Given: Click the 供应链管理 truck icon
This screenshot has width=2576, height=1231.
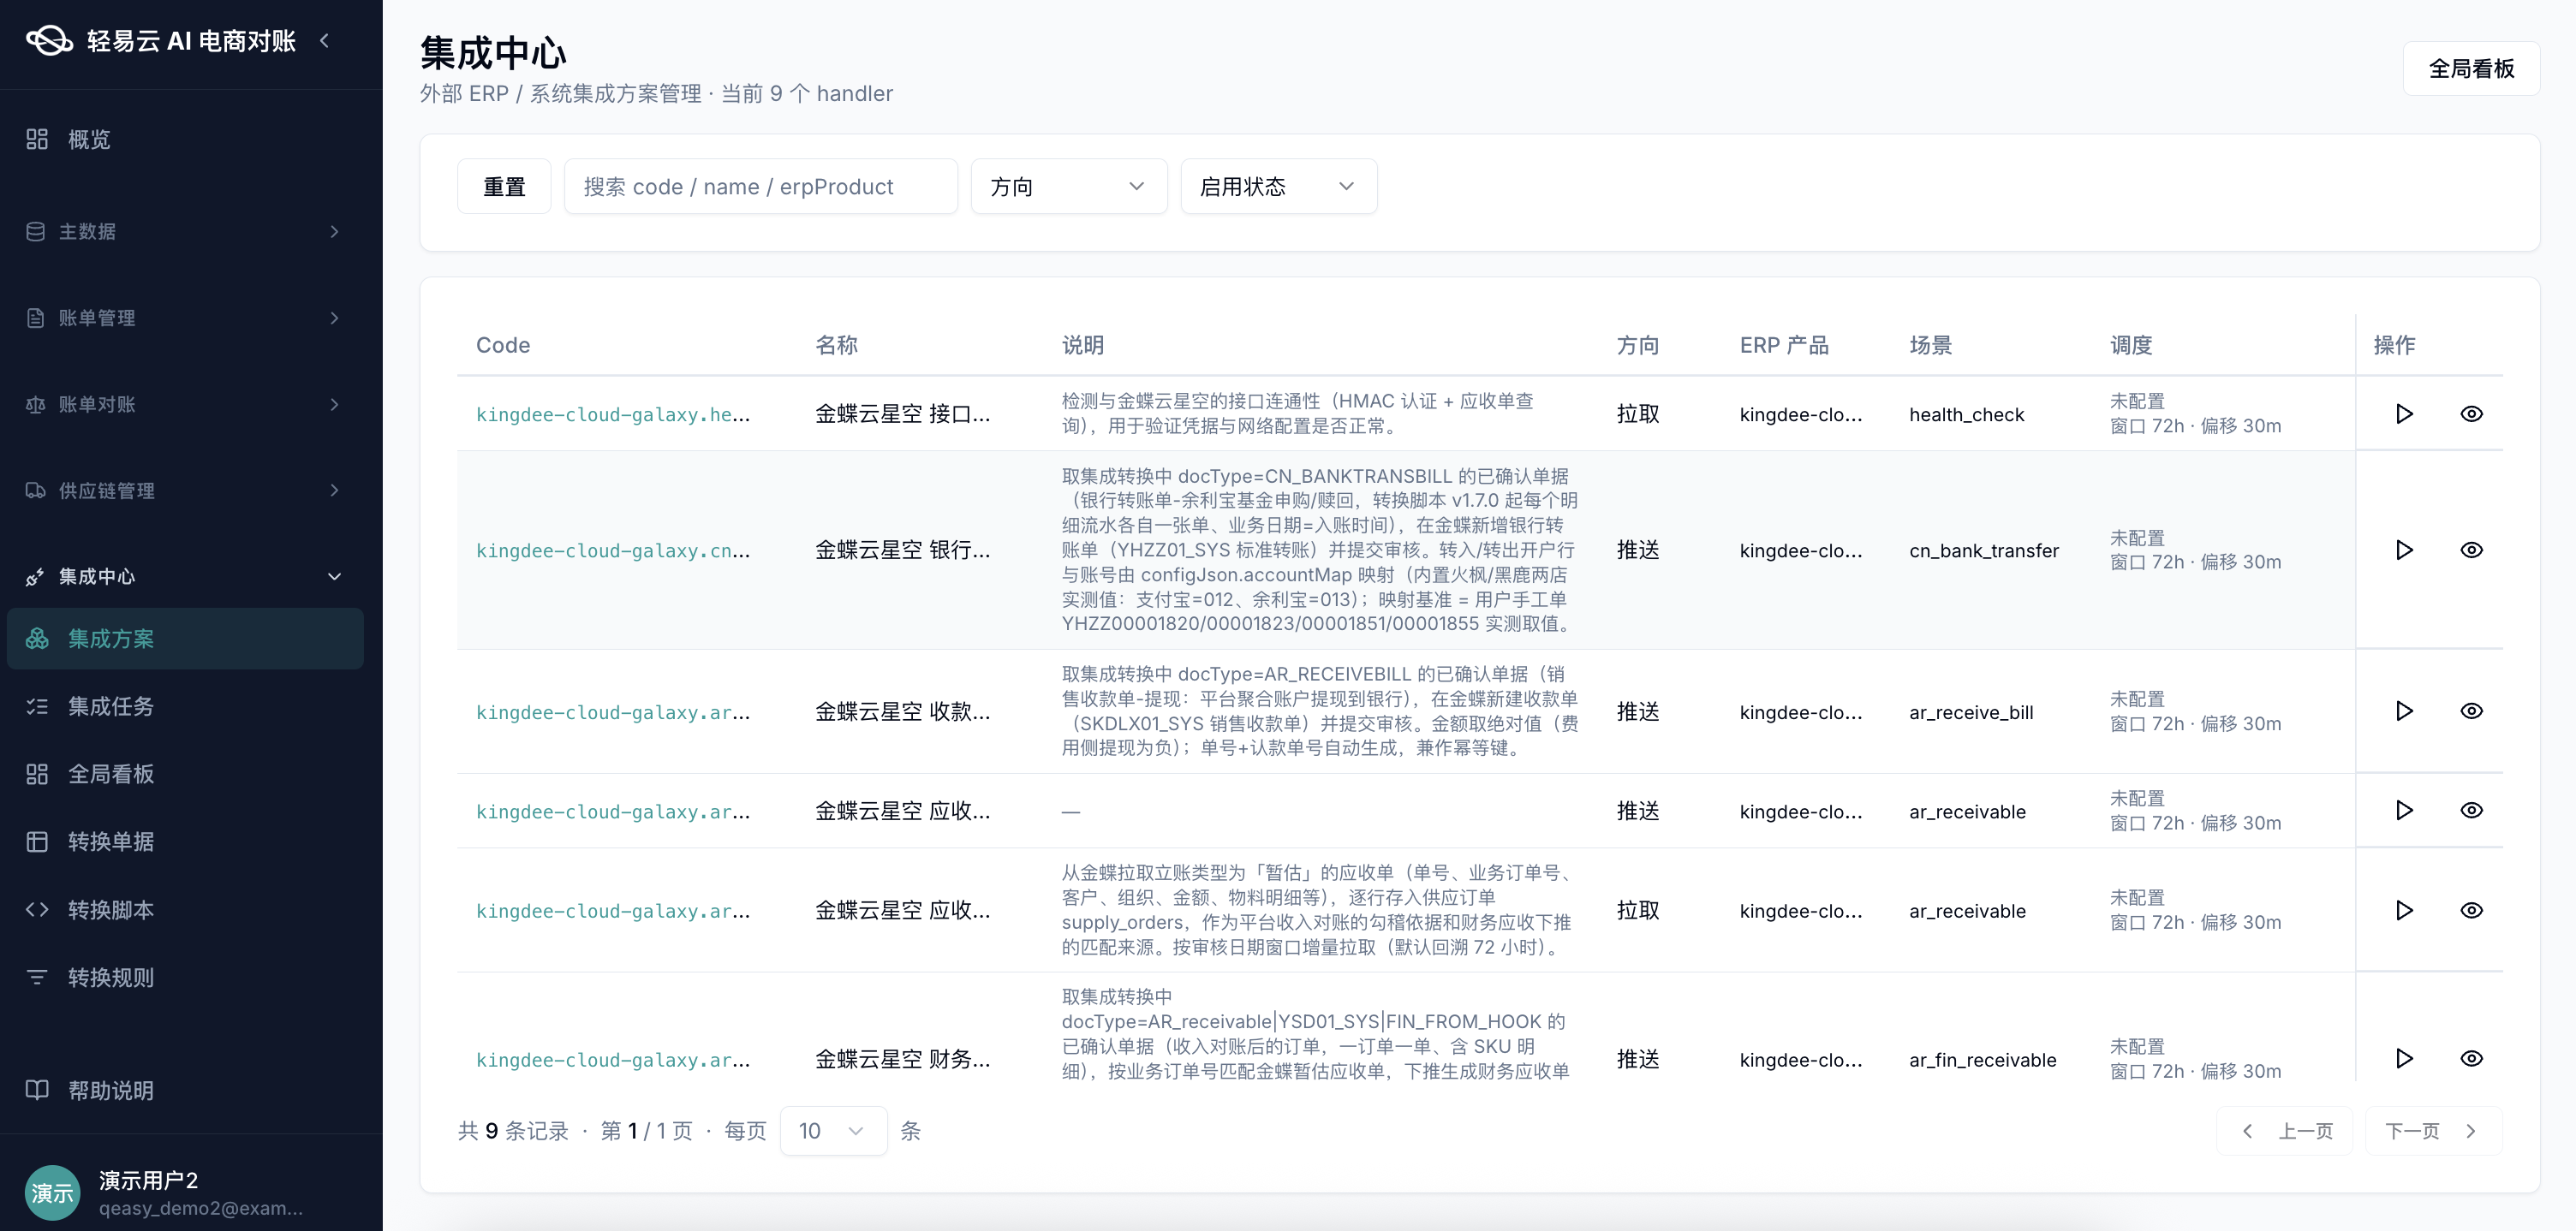Looking at the screenshot, I should click(x=35, y=490).
